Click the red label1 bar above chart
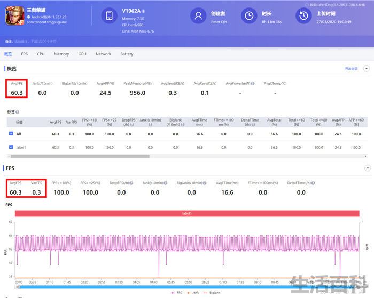 (187, 213)
